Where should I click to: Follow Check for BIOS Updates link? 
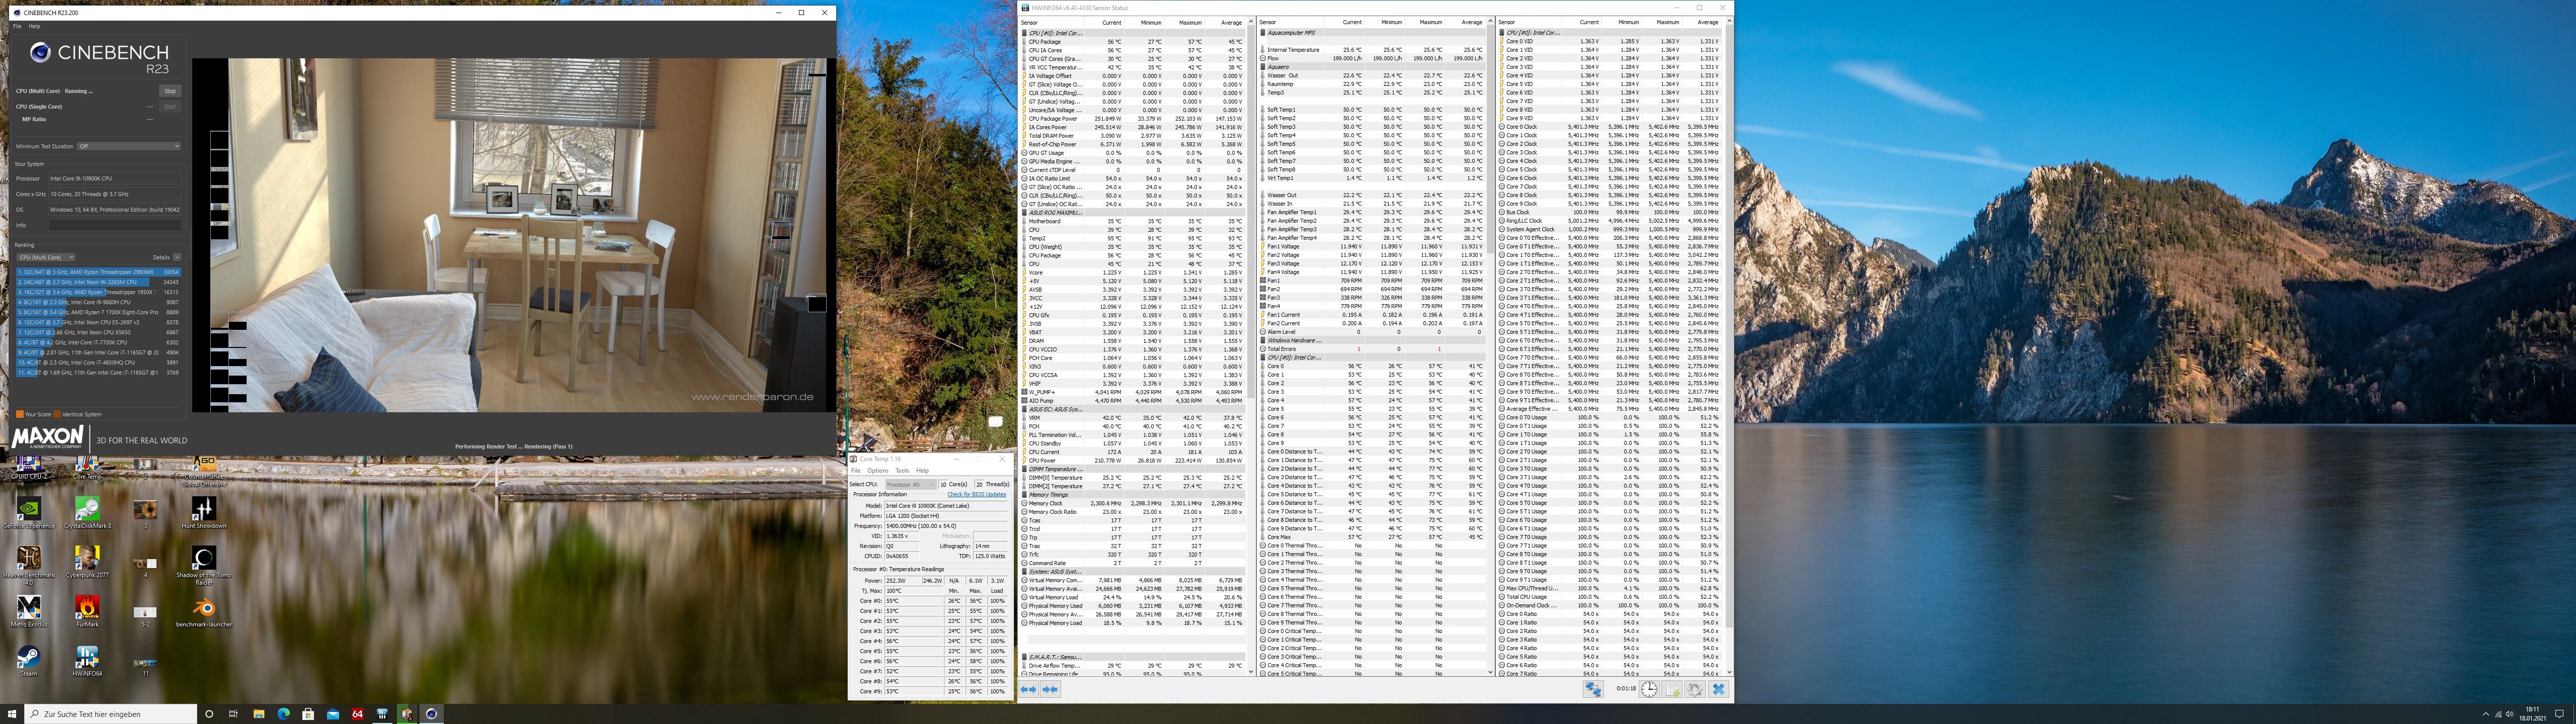pyautogui.click(x=977, y=494)
